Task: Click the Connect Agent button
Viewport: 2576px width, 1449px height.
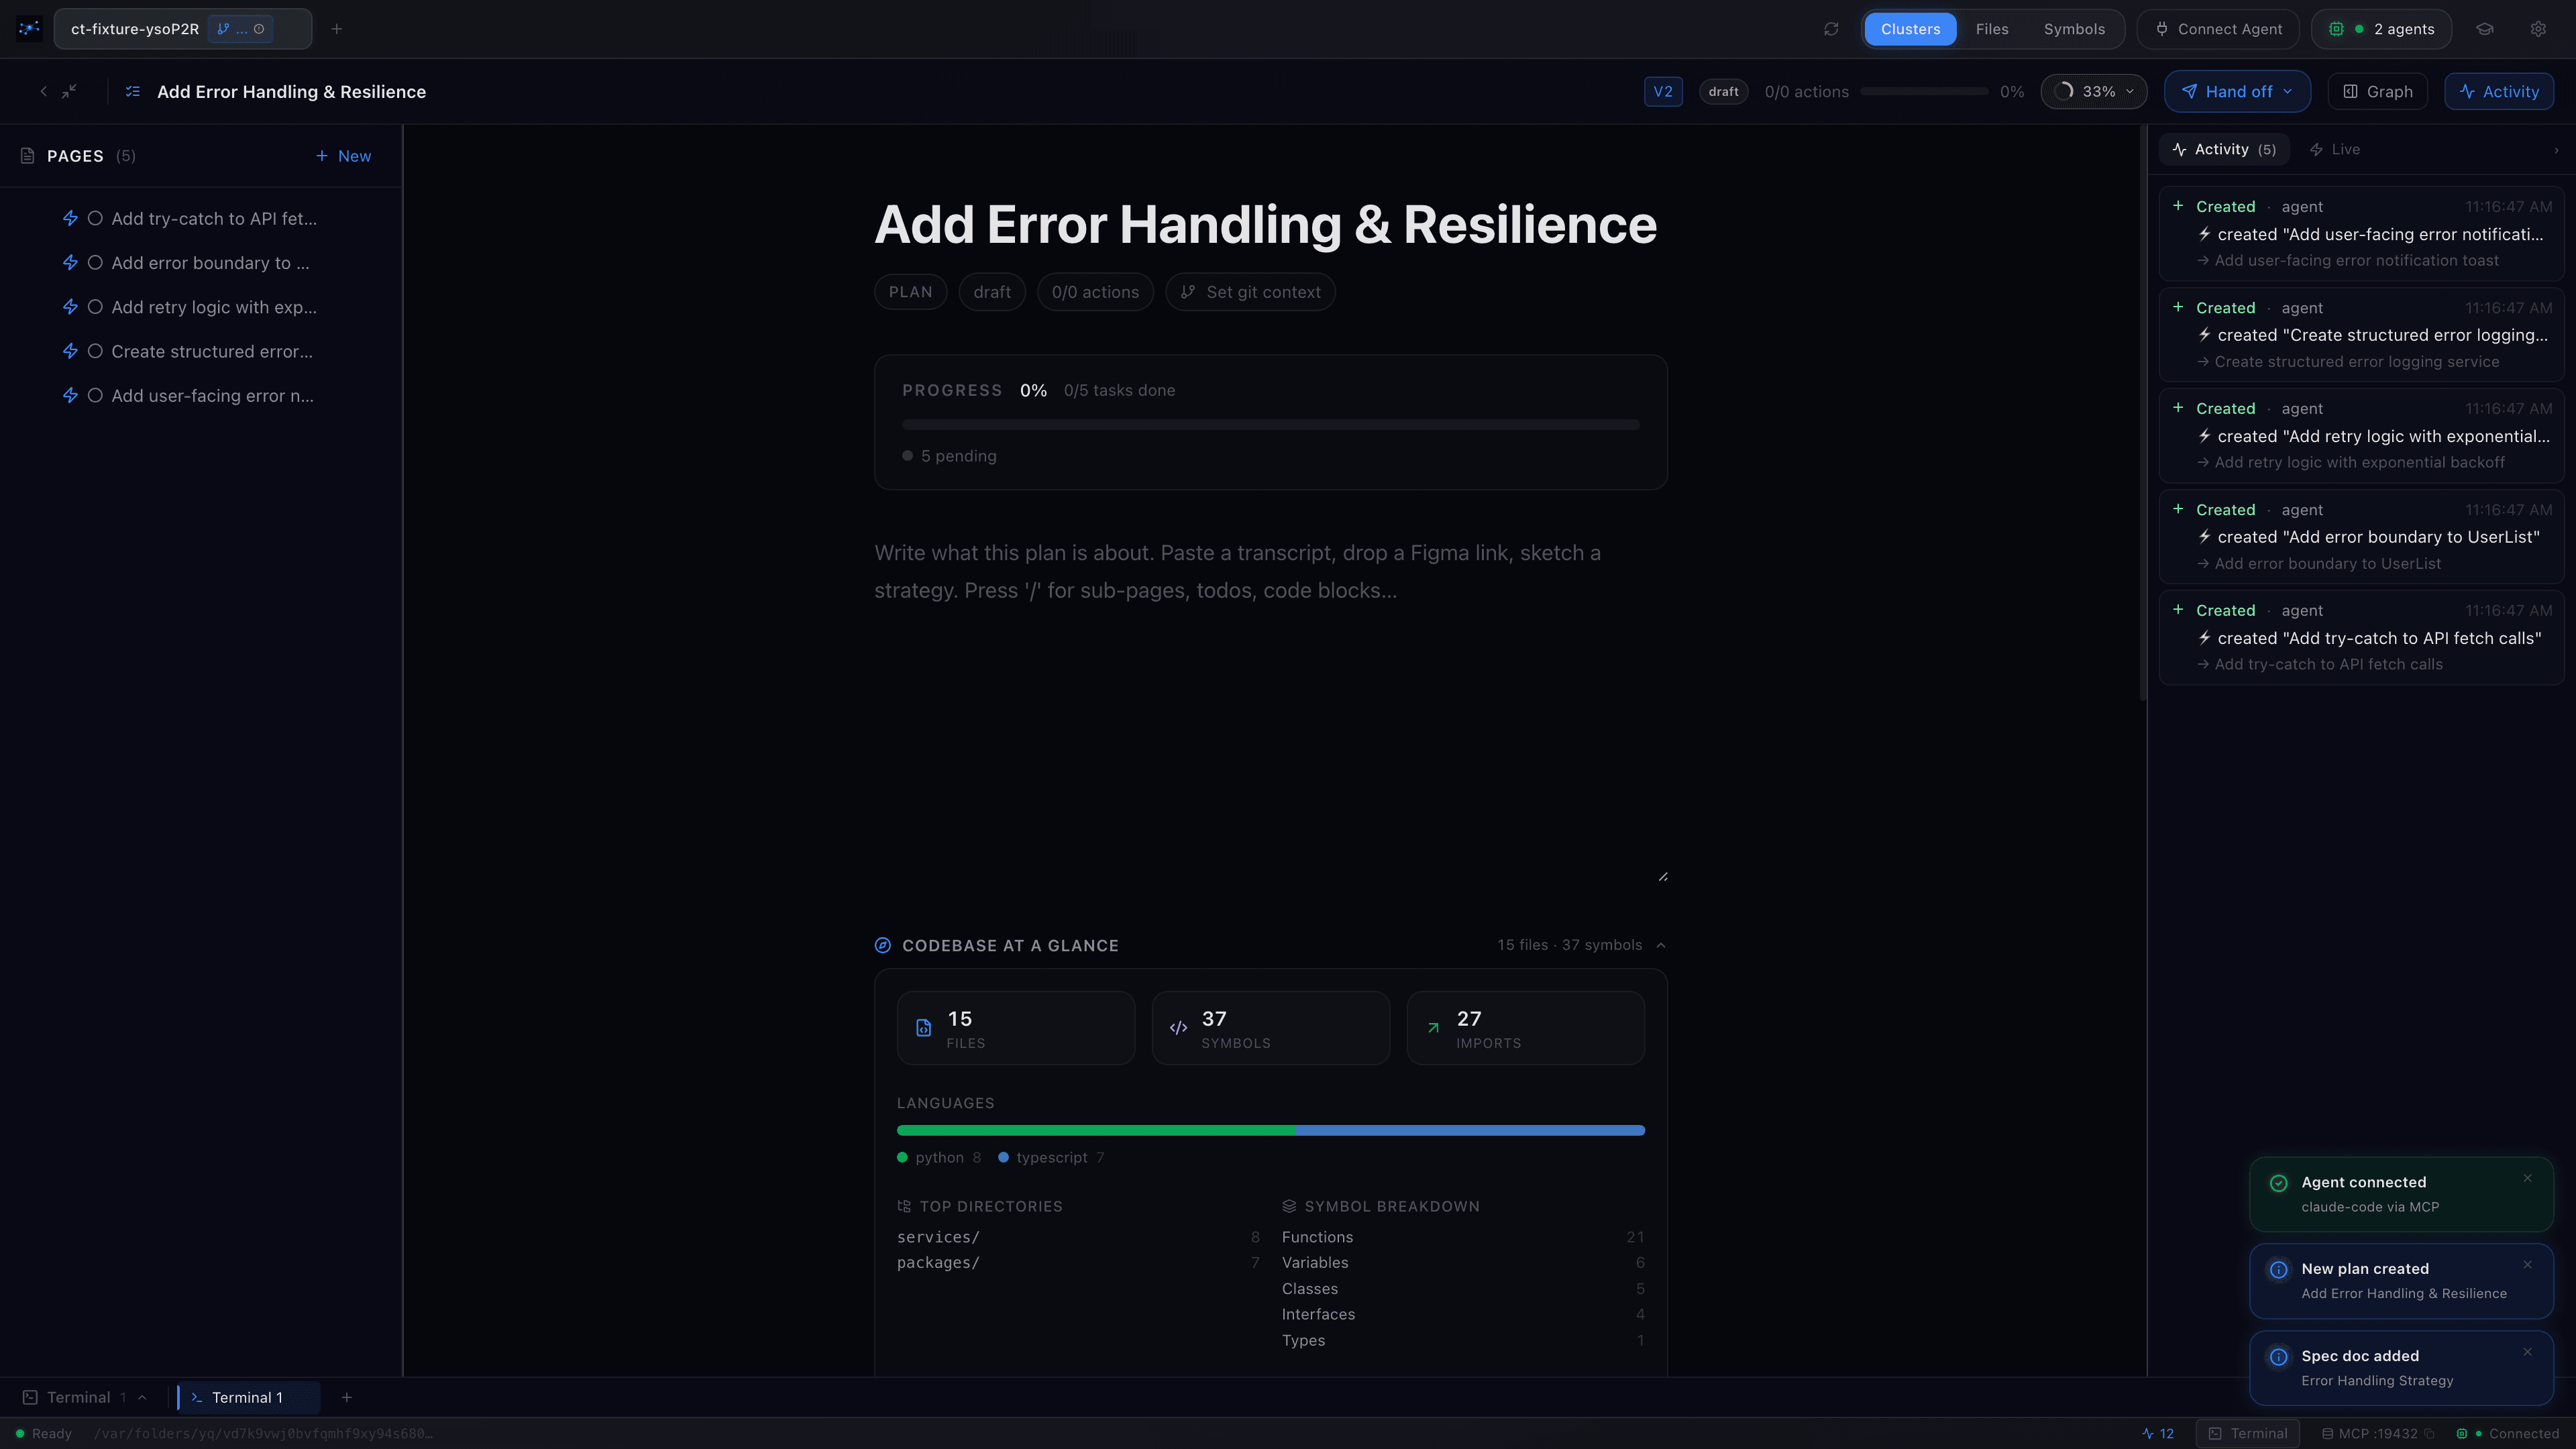Action: click(2217, 29)
